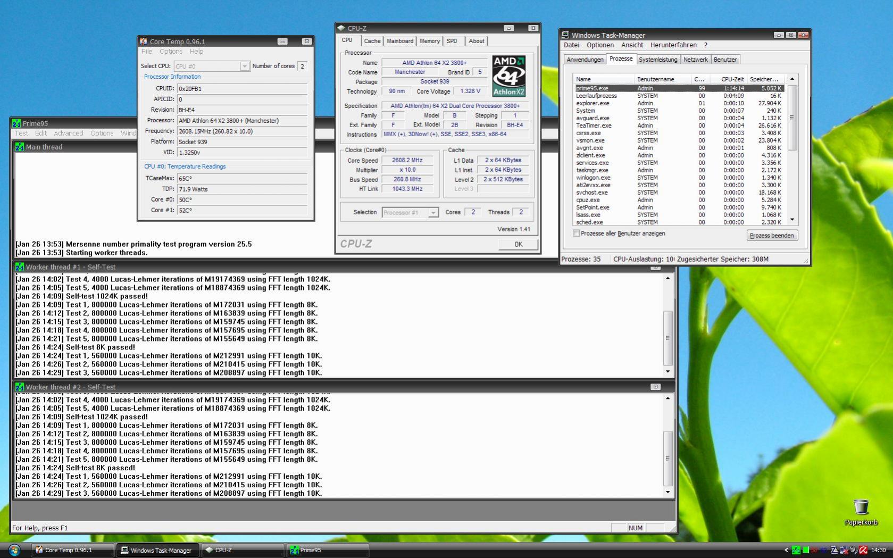Viewport: 893px width, 558px height.
Task: Select the taskmgr.exe process row
Action: tap(679, 170)
